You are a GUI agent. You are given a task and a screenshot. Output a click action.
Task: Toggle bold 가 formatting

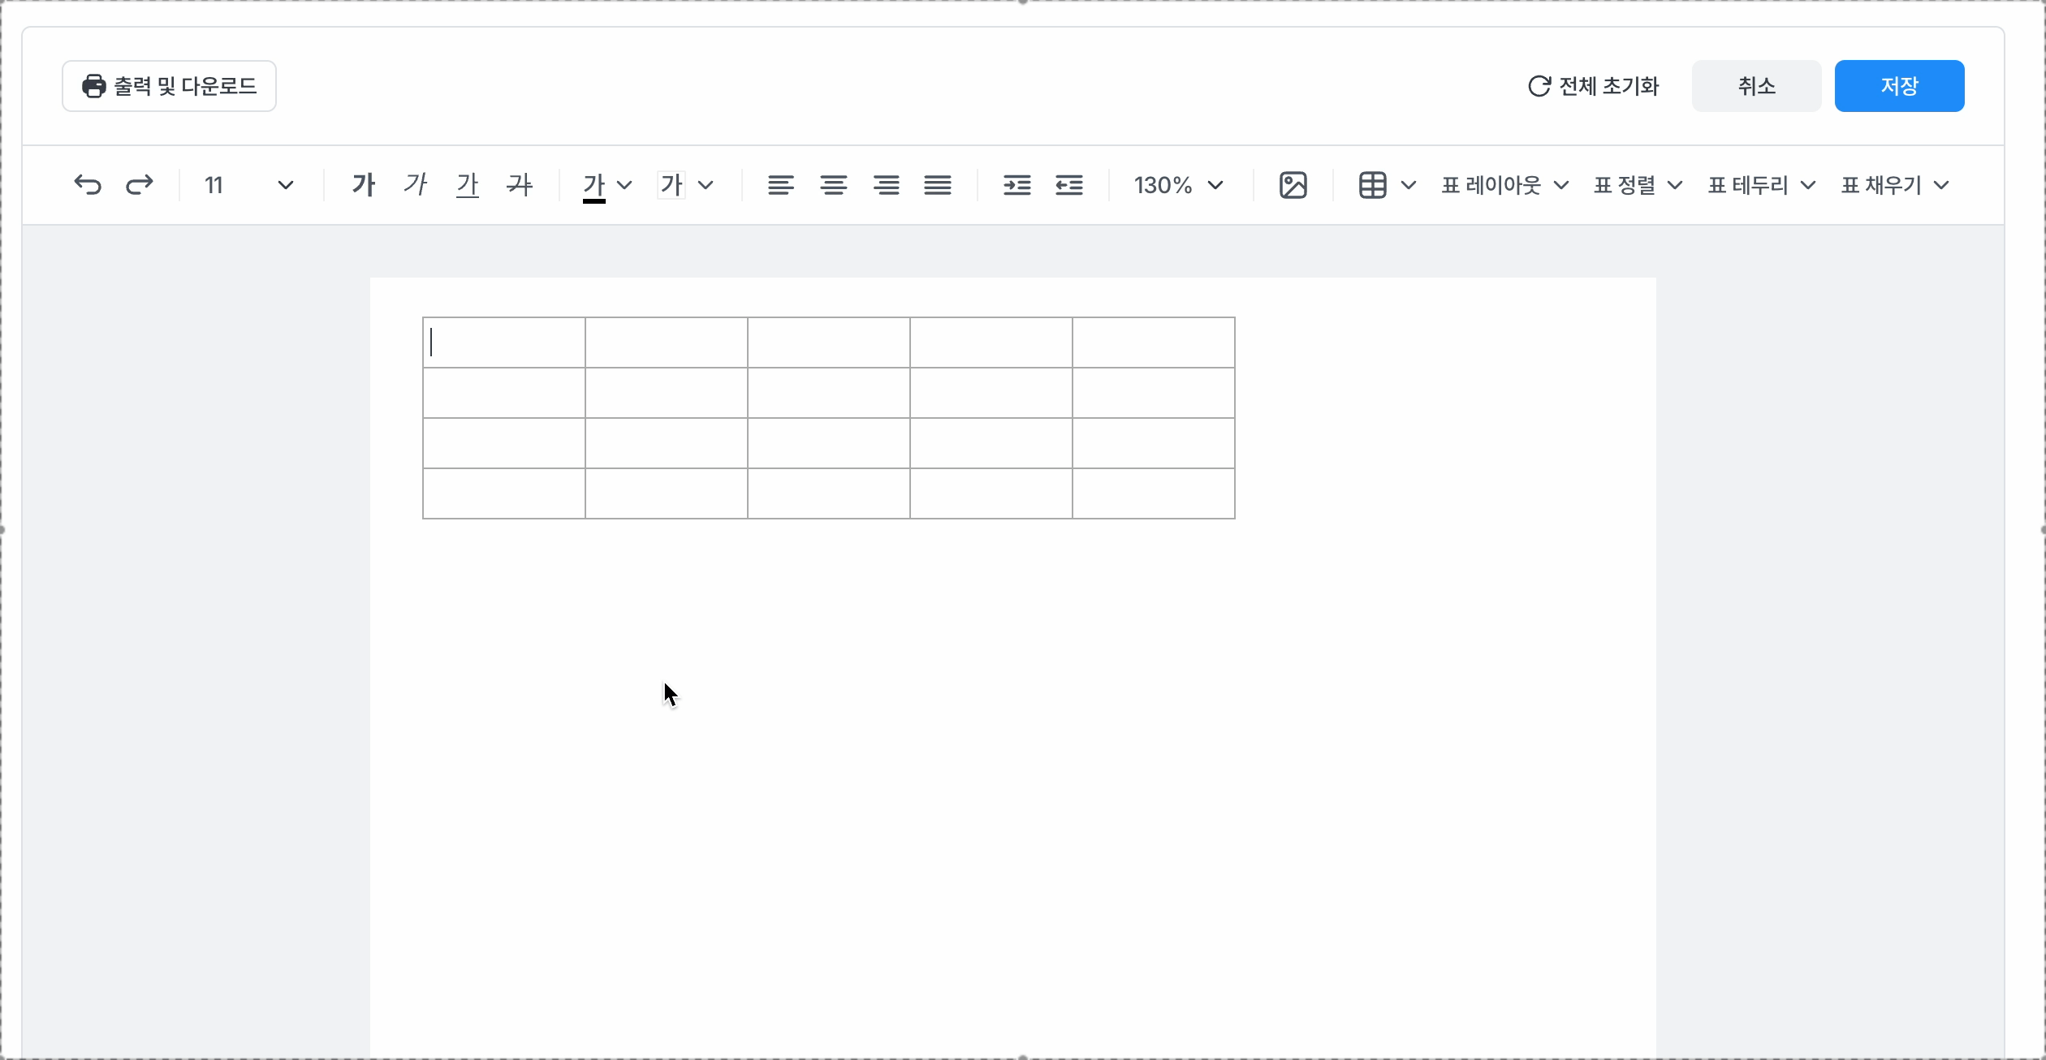pos(363,185)
